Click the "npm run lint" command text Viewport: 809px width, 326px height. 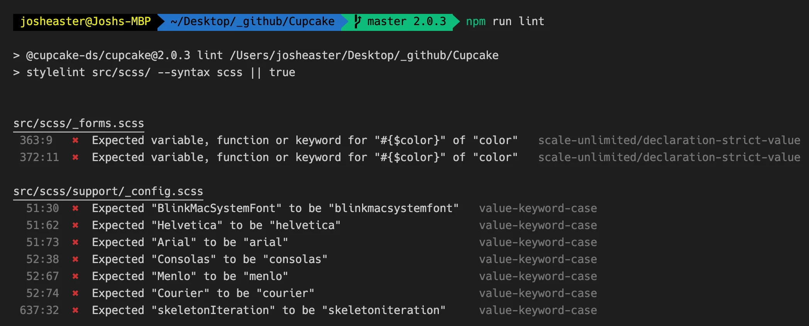pyautogui.click(x=505, y=22)
